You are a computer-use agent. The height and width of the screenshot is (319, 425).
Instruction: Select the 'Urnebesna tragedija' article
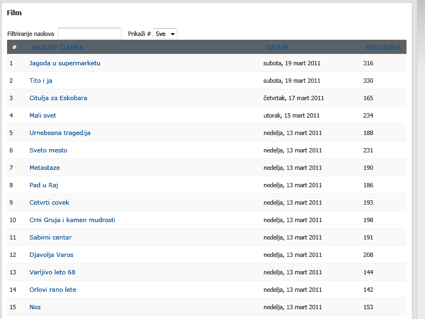[x=60, y=133]
